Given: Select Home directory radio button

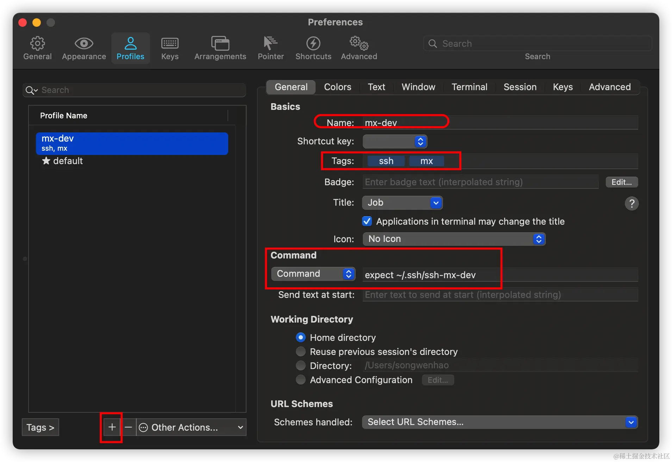Looking at the screenshot, I should tap(300, 337).
